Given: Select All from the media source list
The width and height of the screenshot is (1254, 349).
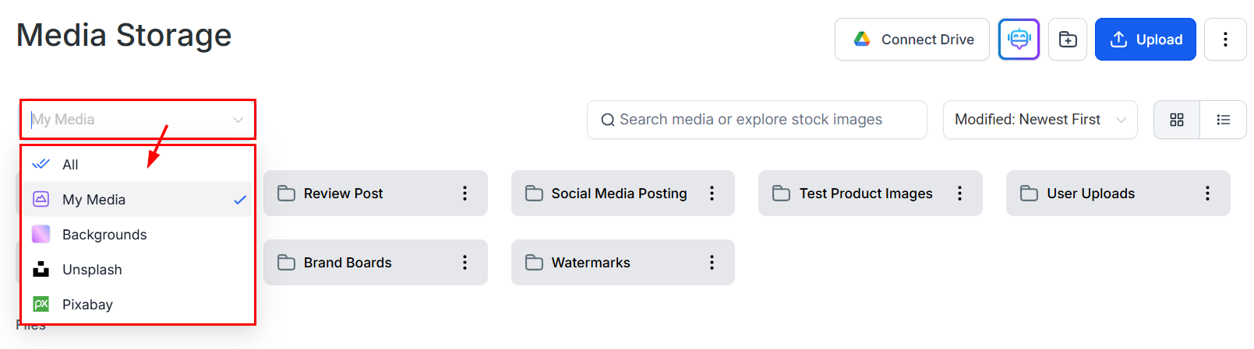Looking at the screenshot, I should pos(70,165).
